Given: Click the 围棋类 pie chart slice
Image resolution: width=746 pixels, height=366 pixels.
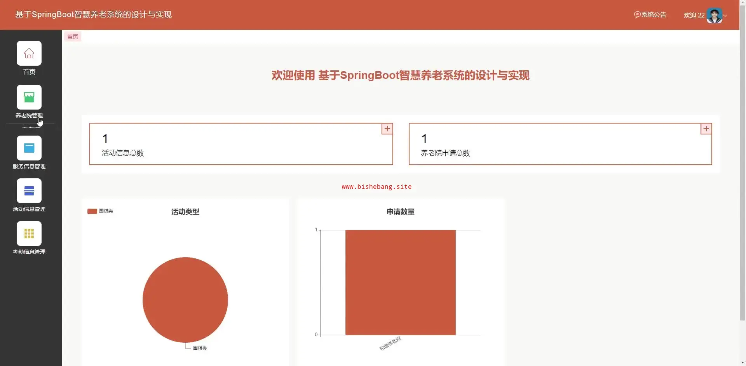Looking at the screenshot, I should pyautogui.click(x=185, y=300).
